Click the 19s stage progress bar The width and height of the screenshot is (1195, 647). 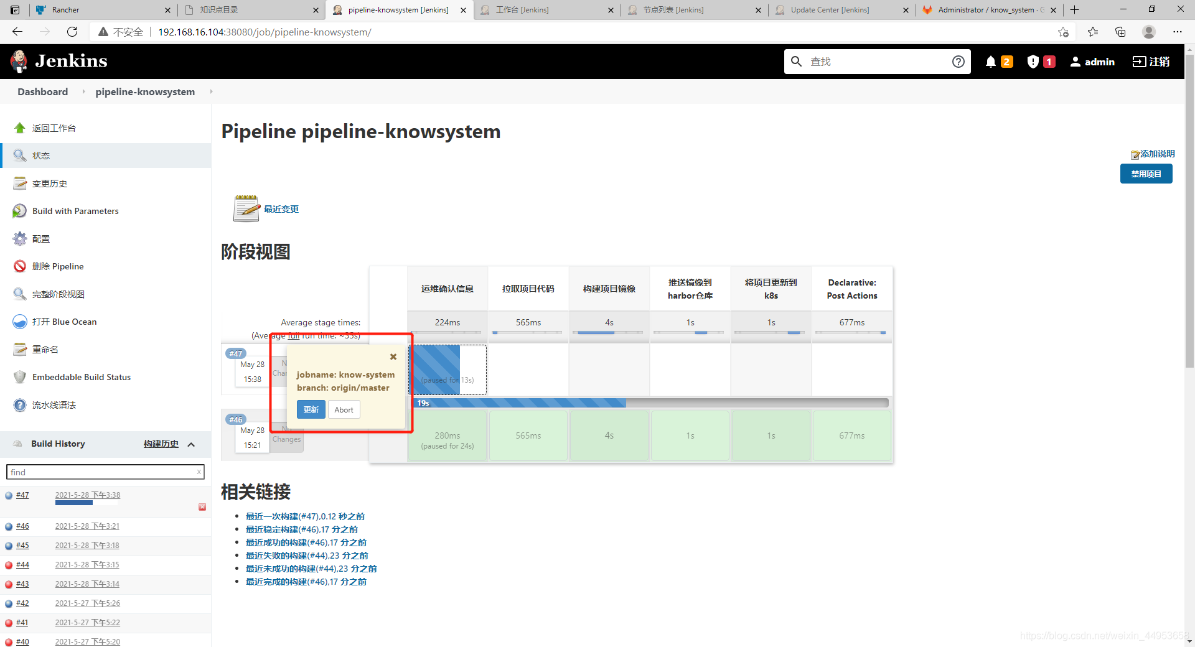651,403
